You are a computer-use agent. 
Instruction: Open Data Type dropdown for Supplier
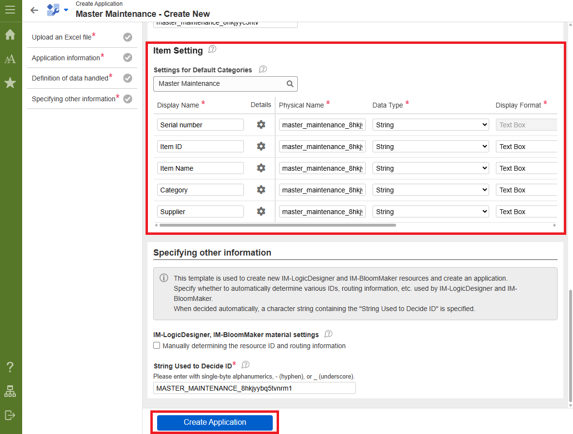coord(430,211)
